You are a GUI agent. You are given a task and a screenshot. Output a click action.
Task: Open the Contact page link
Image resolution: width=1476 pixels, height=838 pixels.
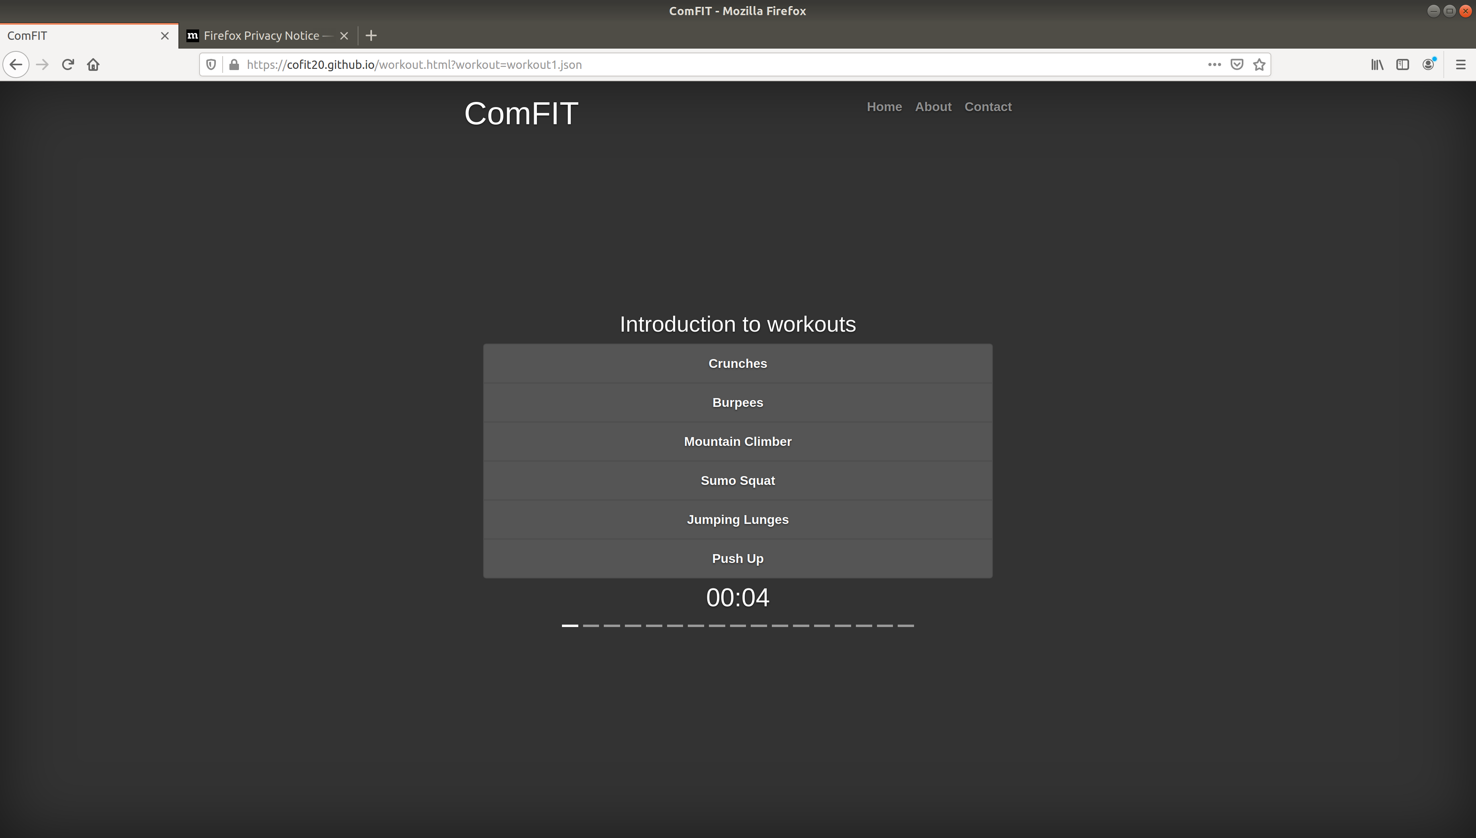click(x=988, y=106)
